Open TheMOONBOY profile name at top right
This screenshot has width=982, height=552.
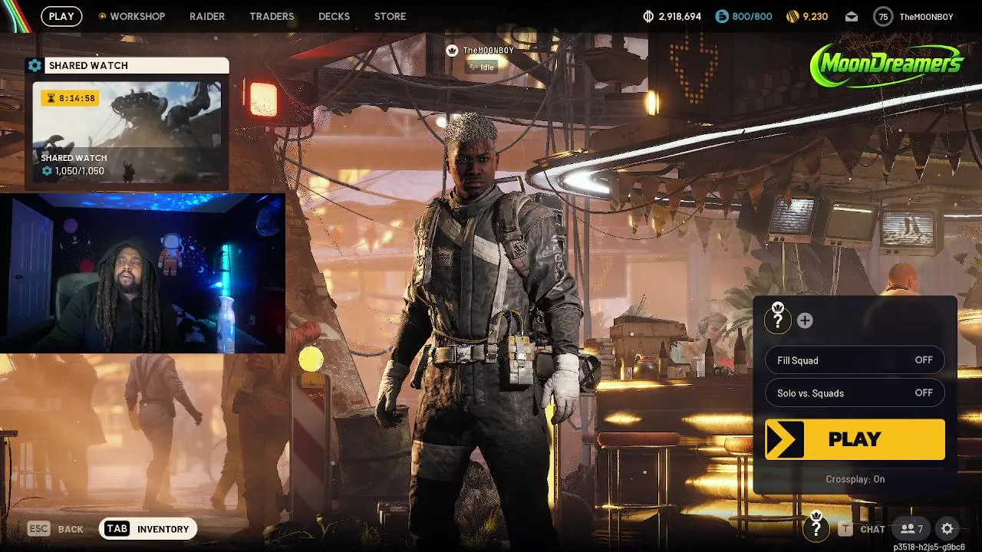(x=926, y=16)
